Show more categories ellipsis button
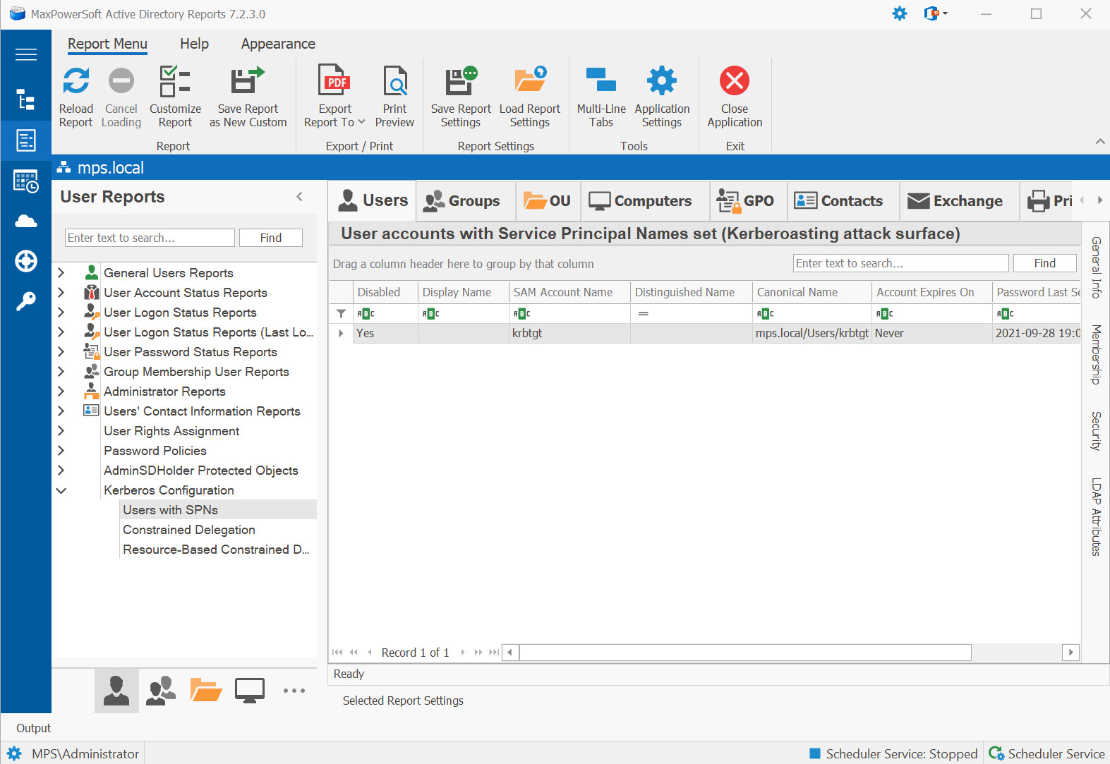The height and width of the screenshot is (764, 1110). pos(294,691)
